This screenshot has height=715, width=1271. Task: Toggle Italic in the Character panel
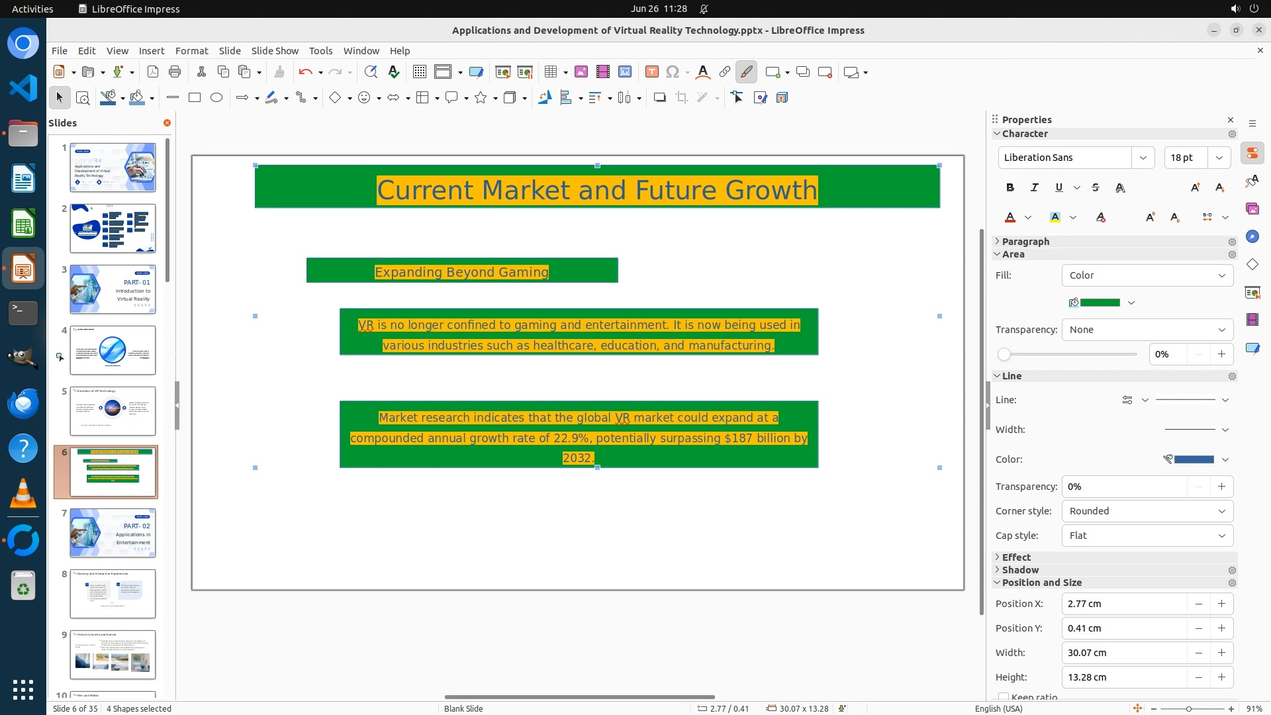tap(1034, 188)
